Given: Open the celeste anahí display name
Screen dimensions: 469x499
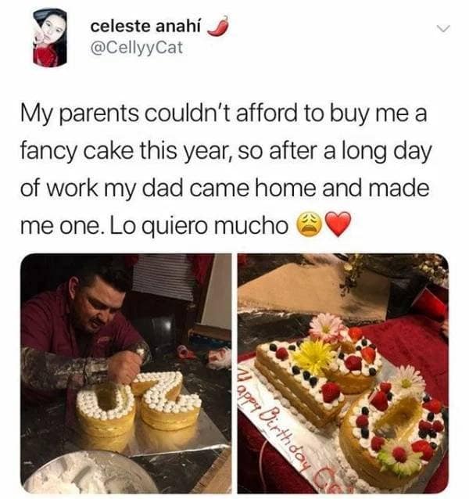Looking at the screenshot, I should tap(145, 27).
